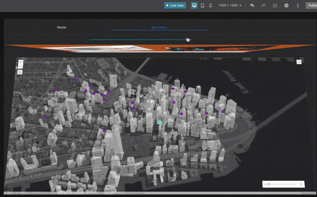
Task: Click the orange banner image
Action: pos(160,49)
